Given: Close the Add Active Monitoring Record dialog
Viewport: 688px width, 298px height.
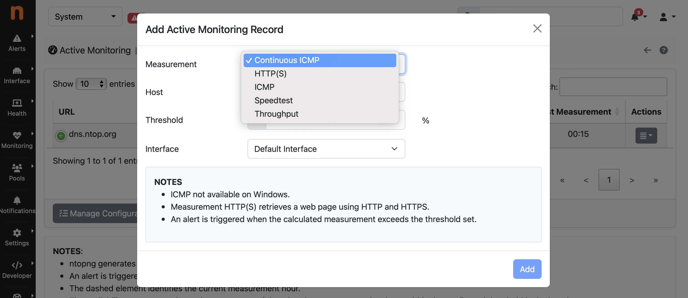Looking at the screenshot, I should [x=537, y=28].
